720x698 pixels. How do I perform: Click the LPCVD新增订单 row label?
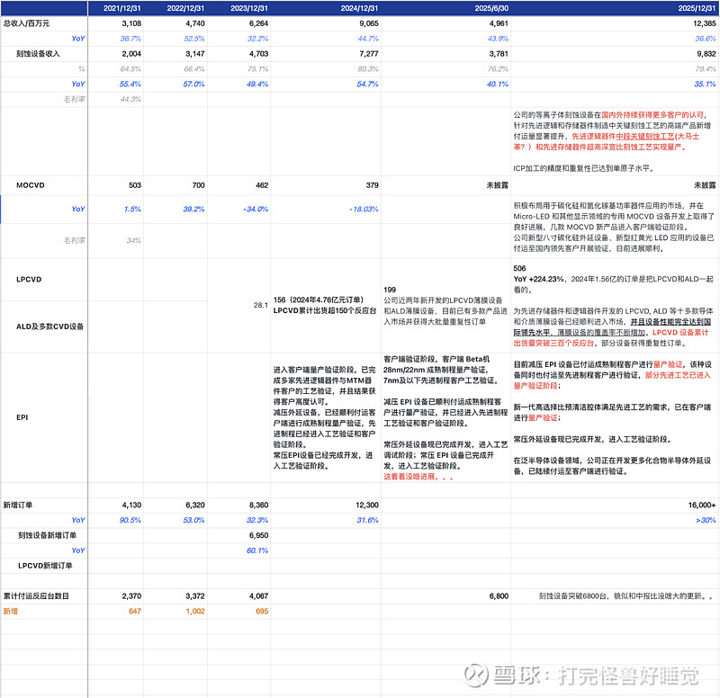coord(45,565)
